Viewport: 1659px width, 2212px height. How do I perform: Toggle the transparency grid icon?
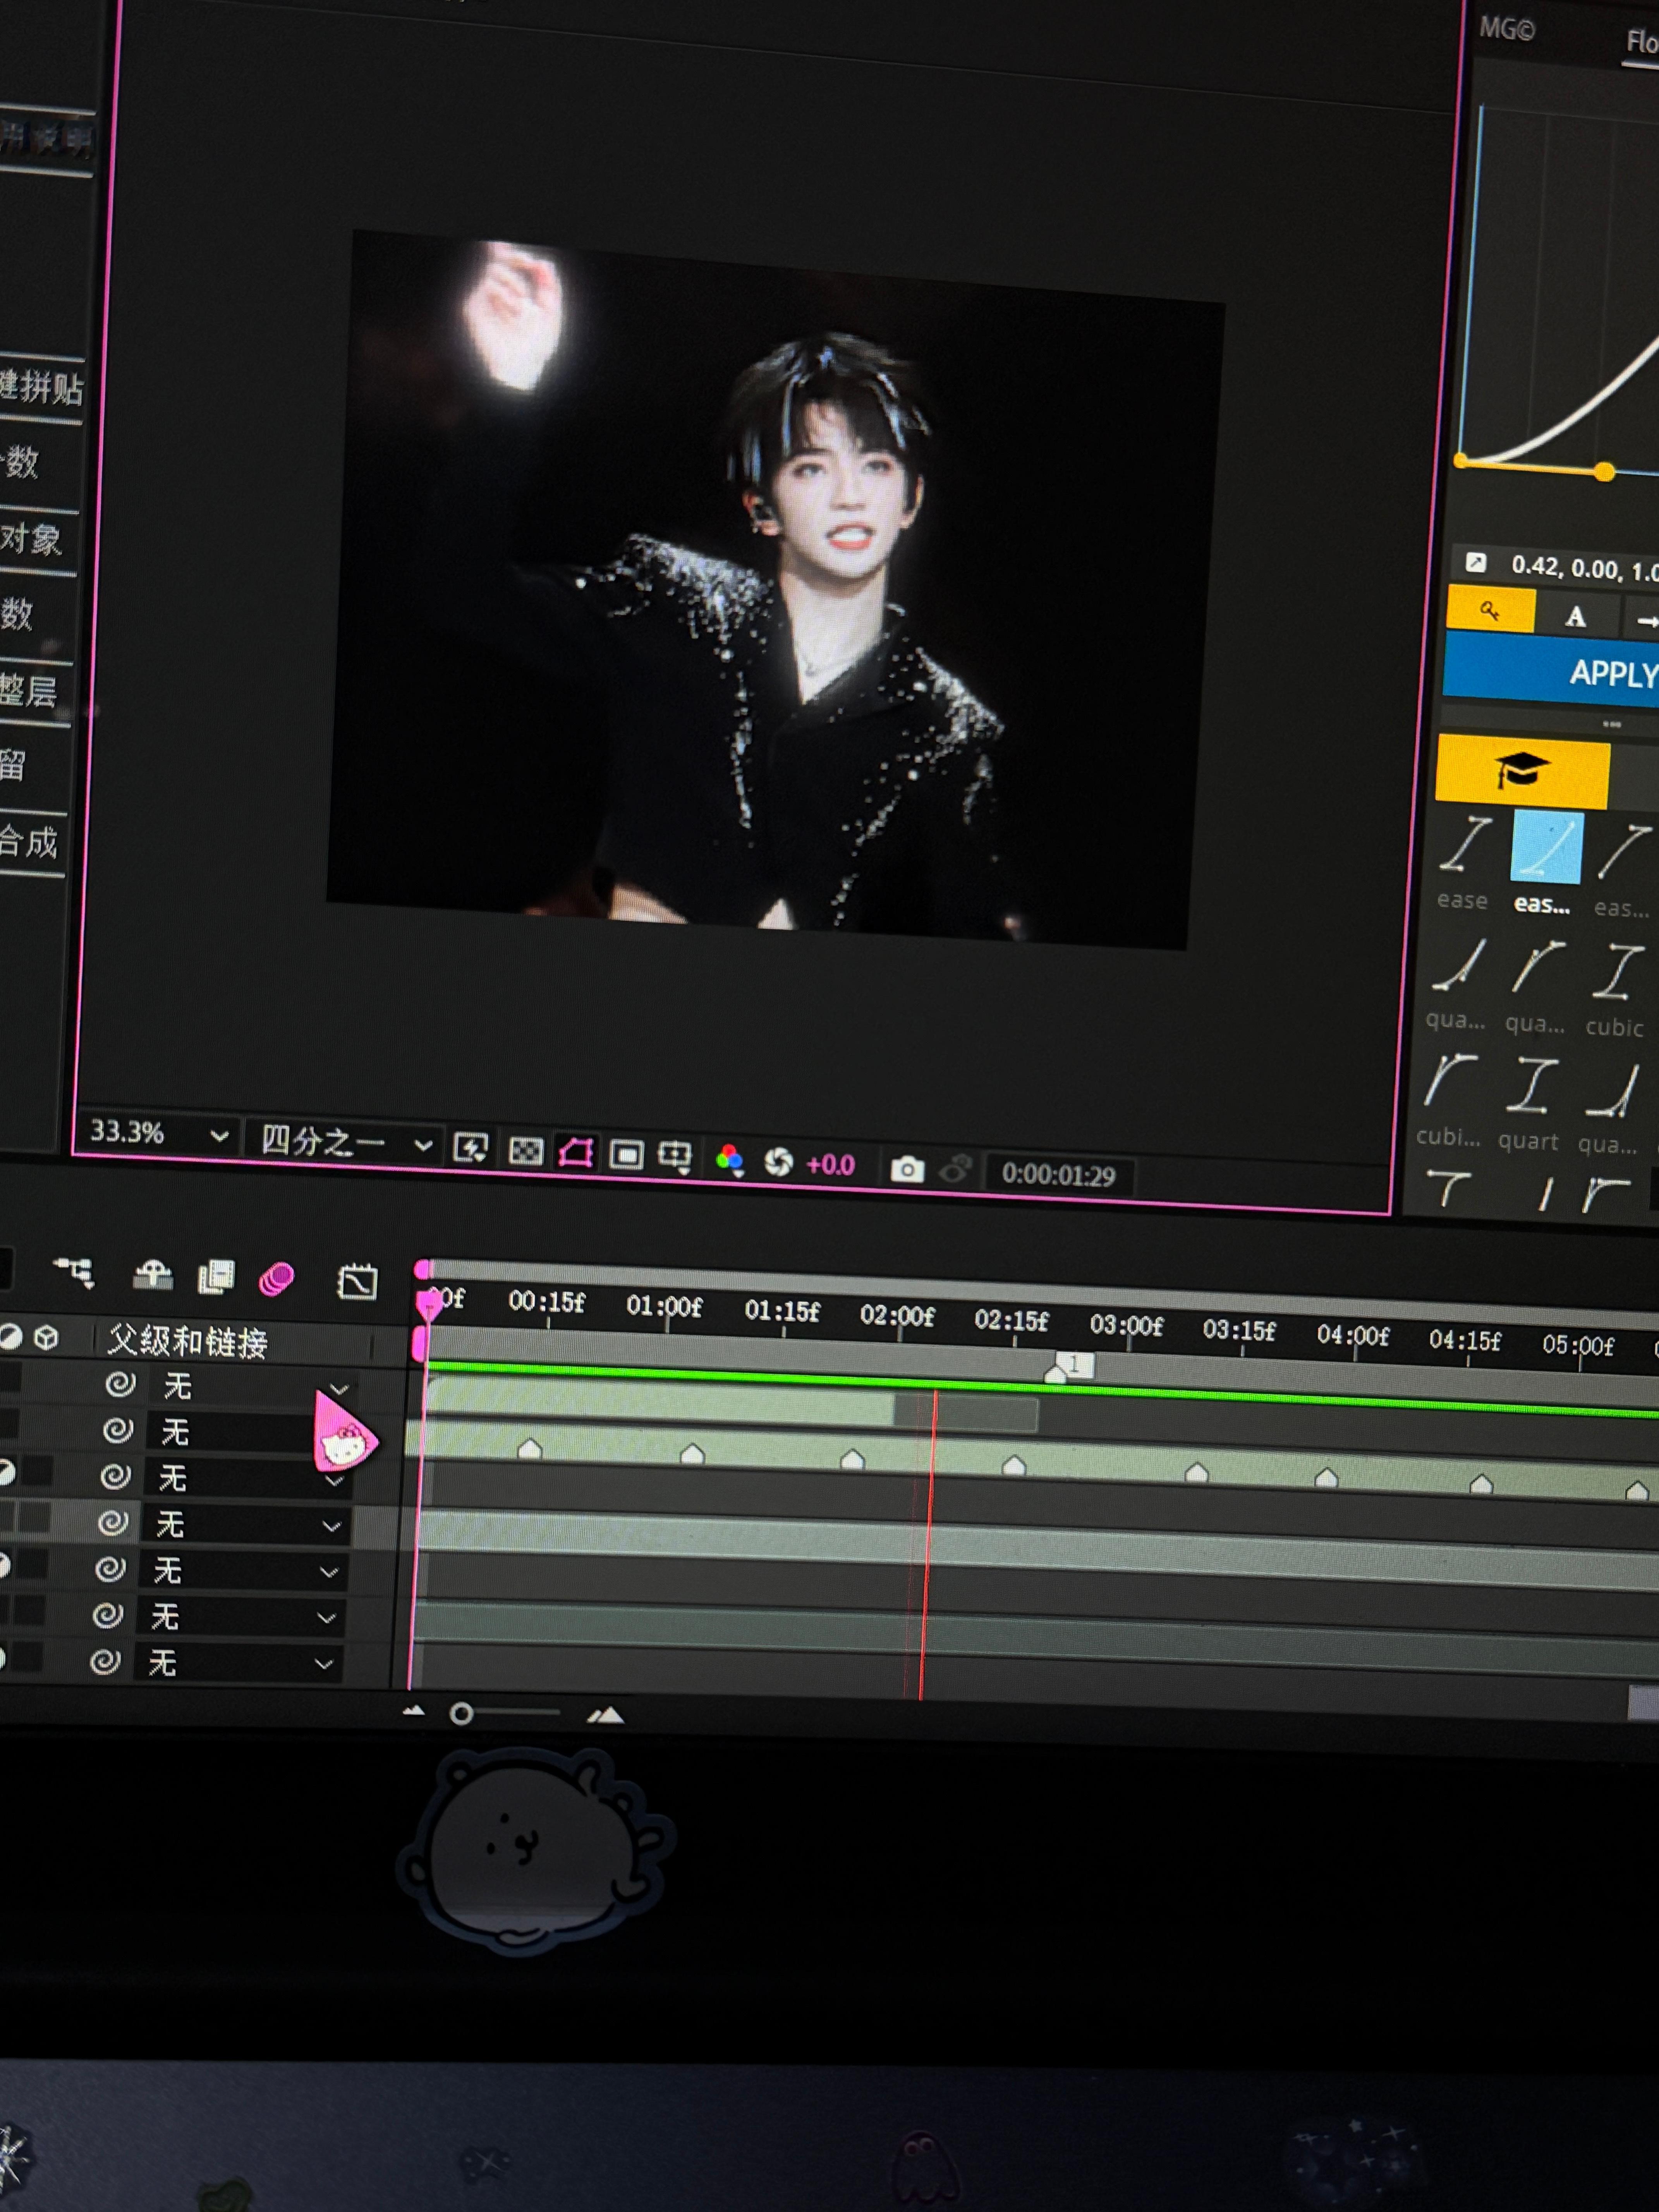pyautogui.click(x=526, y=1151)
